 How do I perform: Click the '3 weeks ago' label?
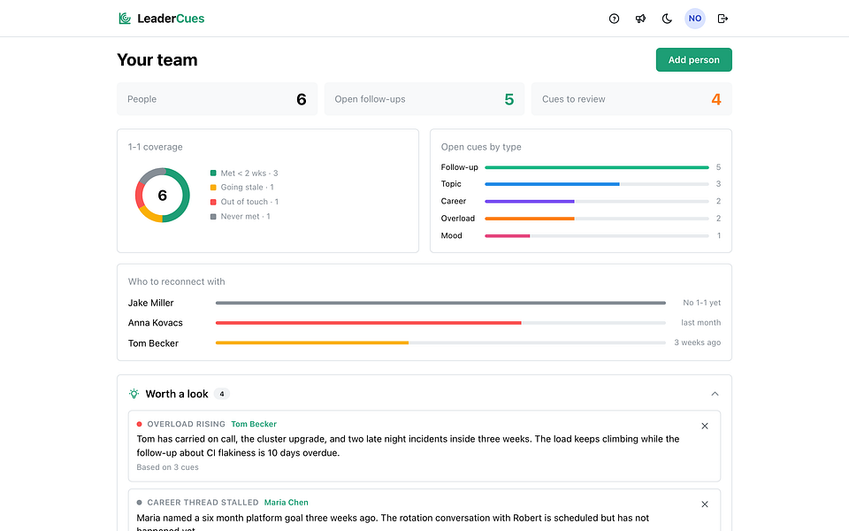pyautogui.click(x=698, y=343)
